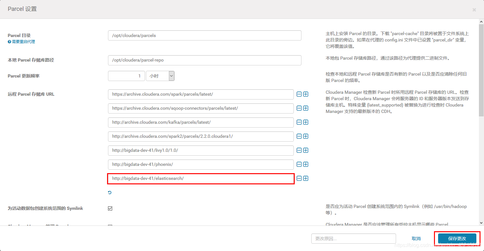The height and width of the screenshot is (251, 484).
Task: Edit the 本地 Parcel 存储库路径 field
Action: click(205, 60)
